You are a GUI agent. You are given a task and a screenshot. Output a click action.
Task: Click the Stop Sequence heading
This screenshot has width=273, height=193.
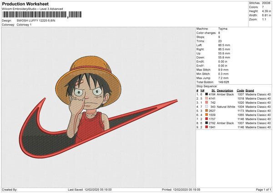point(207,86)
